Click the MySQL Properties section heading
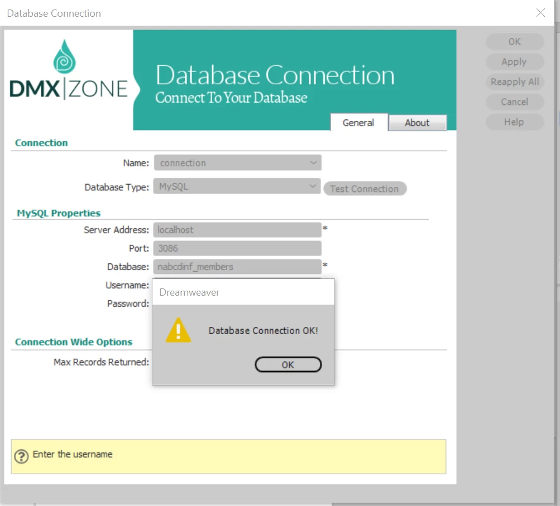The width and height of the screenshot is (560, 506). [x=59, y=213]
